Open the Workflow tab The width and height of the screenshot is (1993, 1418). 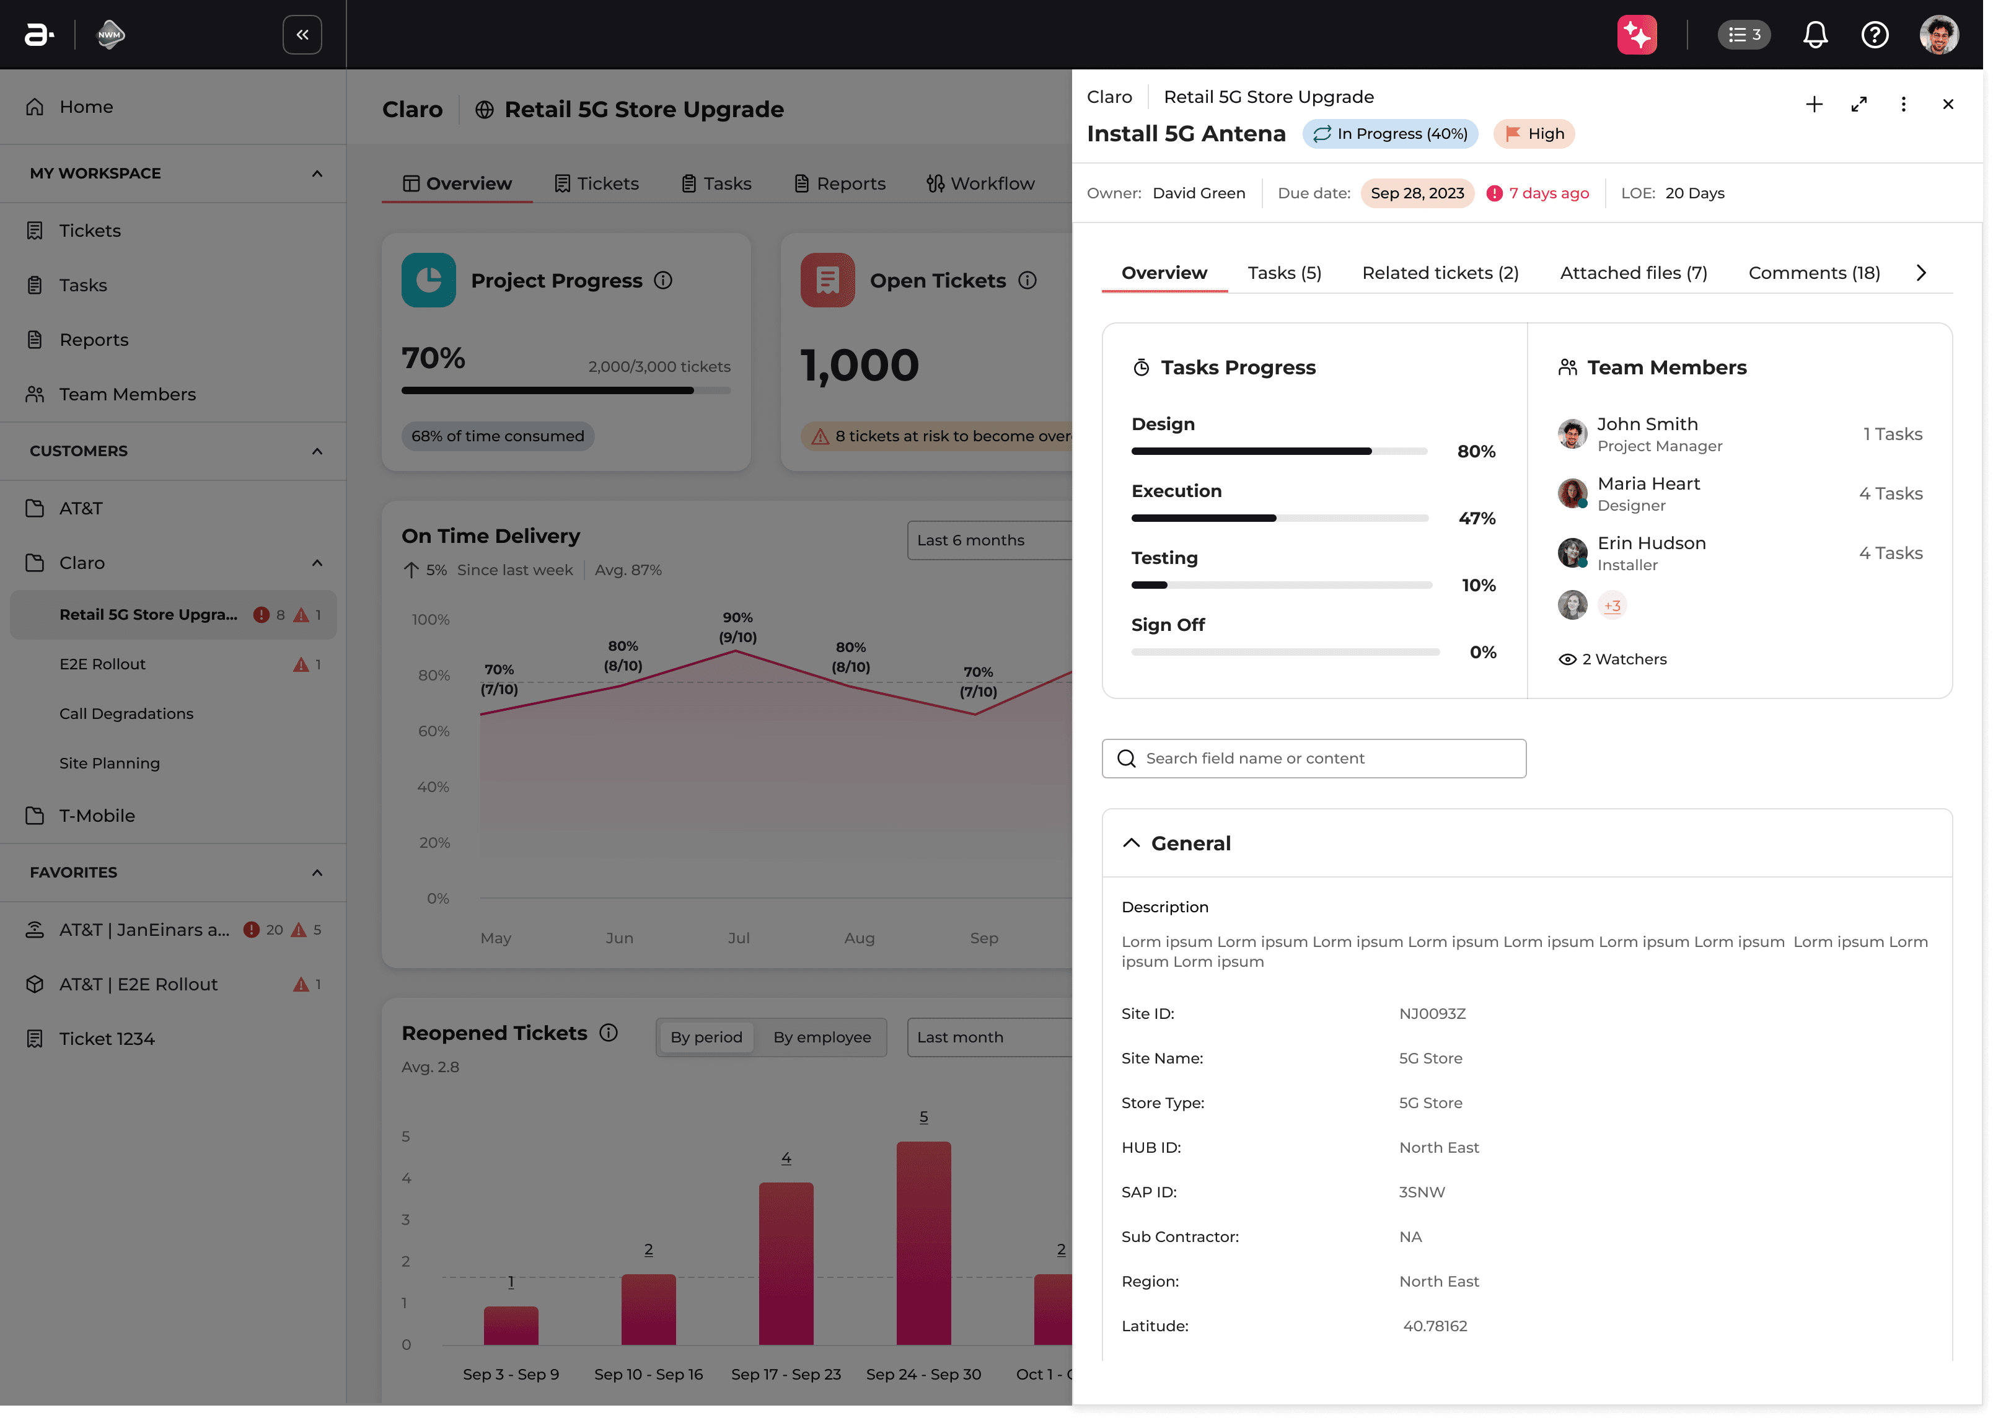click(980, 183)
